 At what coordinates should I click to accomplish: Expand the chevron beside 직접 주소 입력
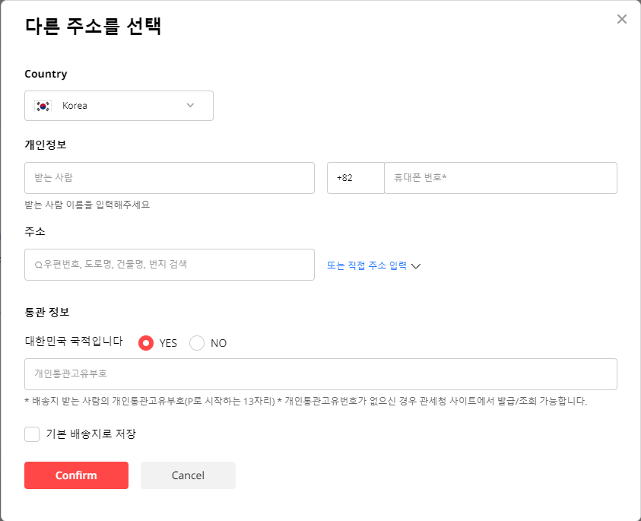pos(416,266)
